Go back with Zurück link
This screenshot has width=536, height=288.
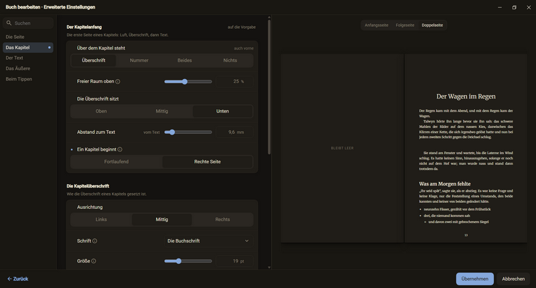click(x=18, y=279)
